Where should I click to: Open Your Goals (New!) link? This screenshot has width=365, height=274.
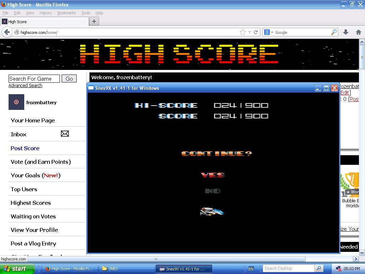tap(36, 176)
